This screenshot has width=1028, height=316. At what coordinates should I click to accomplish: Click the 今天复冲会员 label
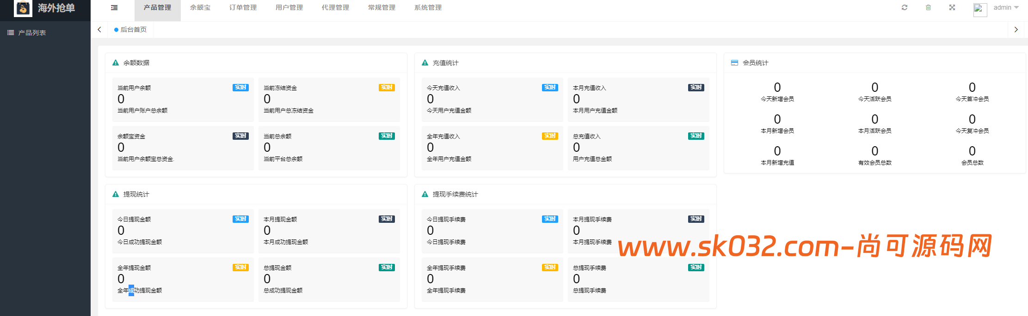[x=972, y=131]
